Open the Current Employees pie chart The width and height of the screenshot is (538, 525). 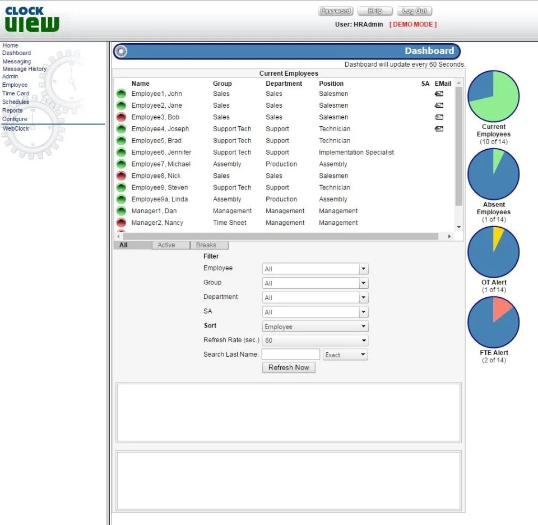point(493,96)
